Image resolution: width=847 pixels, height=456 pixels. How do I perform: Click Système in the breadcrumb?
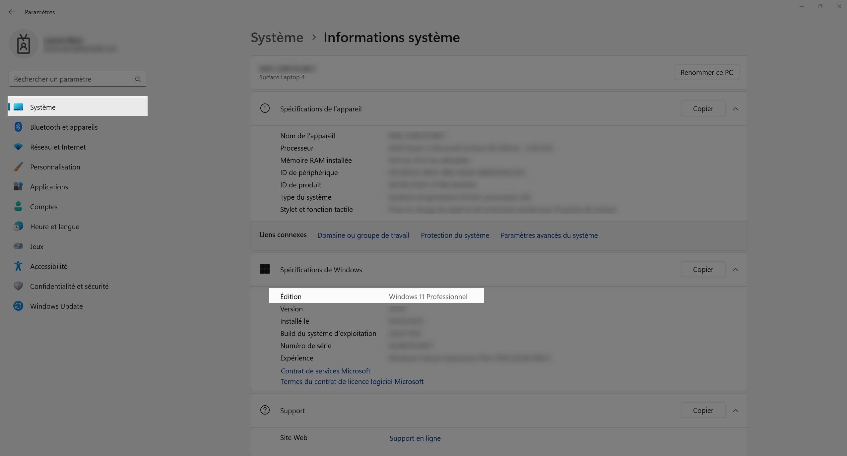click(277, 37)
